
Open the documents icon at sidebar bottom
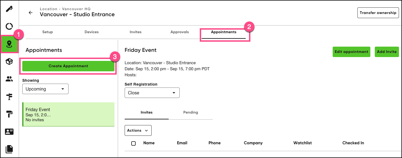9,149
